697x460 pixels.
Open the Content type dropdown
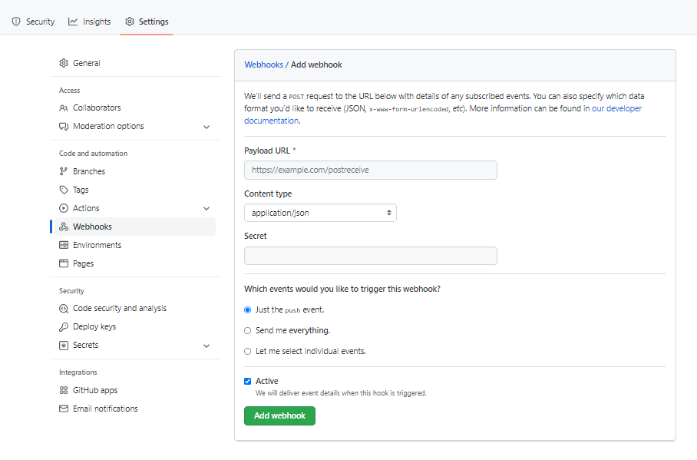[x=320, y=213]
